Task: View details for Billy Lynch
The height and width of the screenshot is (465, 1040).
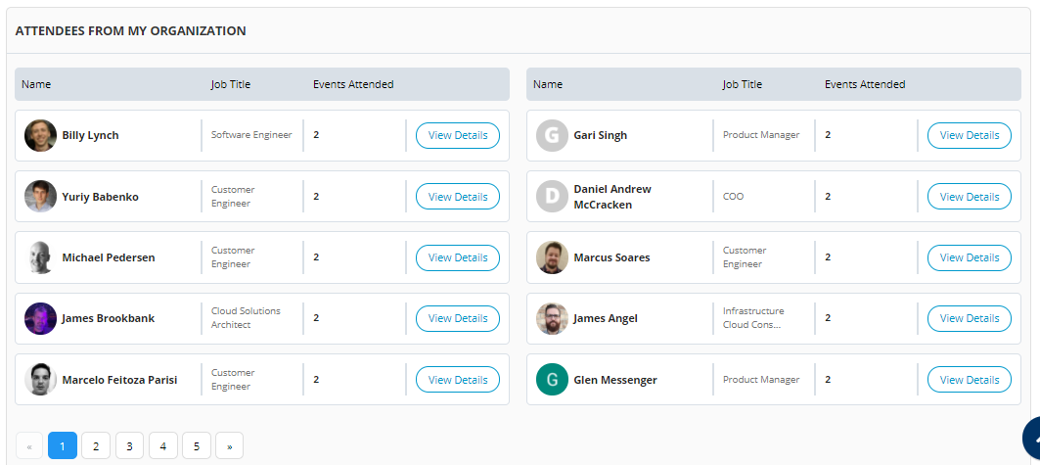Action: [458, 135]
